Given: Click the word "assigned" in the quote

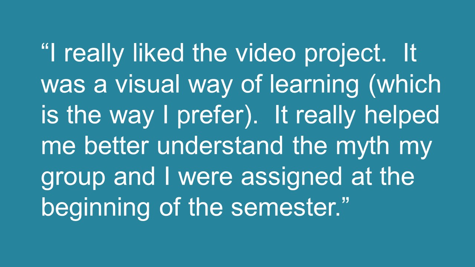Looking at the screenshot, I should pyautogui.click(x=291, y=179).
